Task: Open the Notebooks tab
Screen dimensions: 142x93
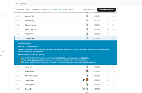Action: coord(35,10)
